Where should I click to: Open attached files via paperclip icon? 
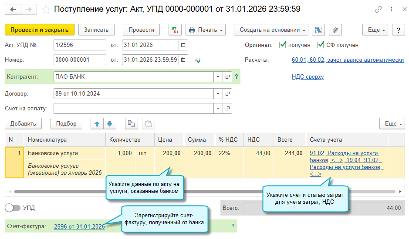click(x=335, y=30)
